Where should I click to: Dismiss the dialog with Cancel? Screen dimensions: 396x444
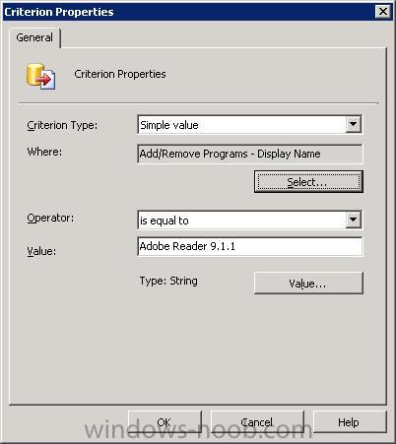pos(257,422)
